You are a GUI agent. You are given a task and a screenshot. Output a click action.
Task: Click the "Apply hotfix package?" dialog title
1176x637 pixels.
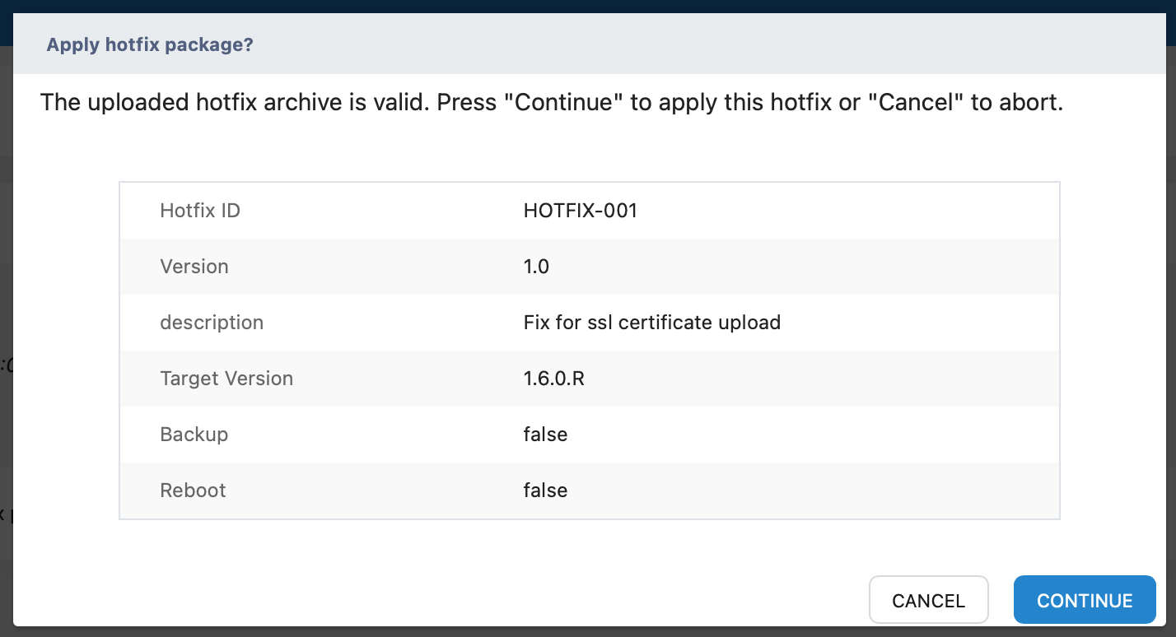coord(150,44)
